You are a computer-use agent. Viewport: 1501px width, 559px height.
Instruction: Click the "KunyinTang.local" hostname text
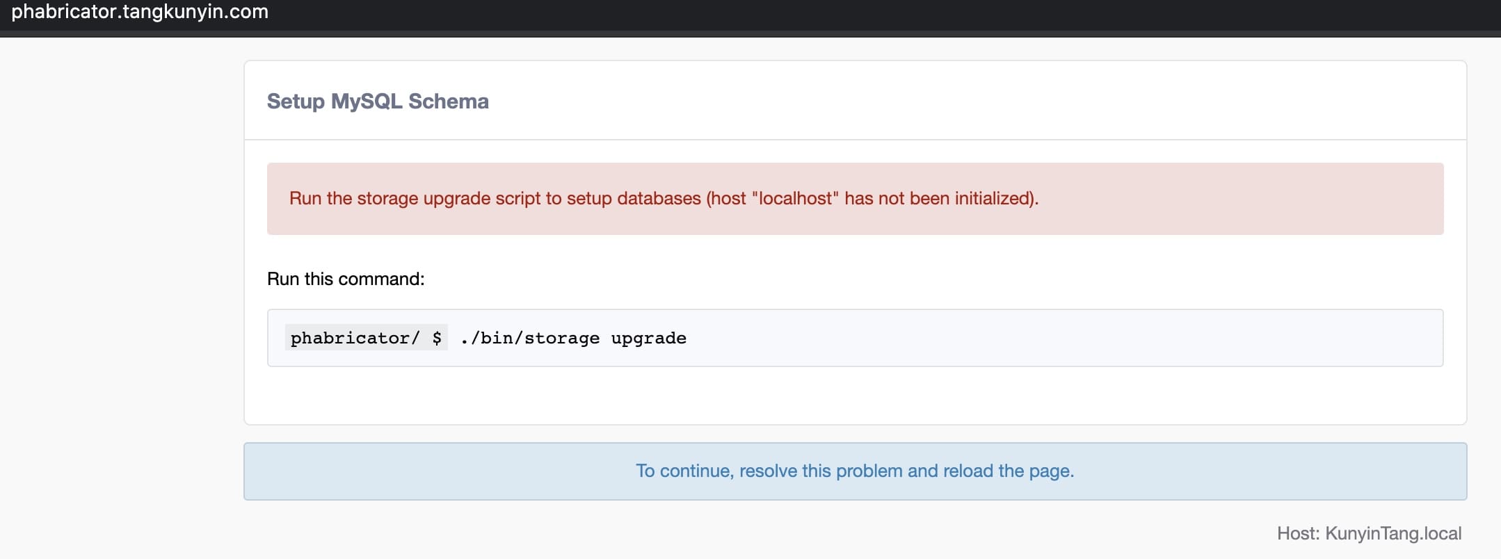1393,533
